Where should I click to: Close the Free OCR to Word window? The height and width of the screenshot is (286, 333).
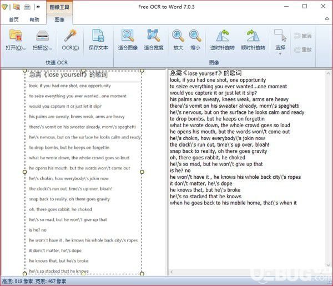tap(323, 6)
